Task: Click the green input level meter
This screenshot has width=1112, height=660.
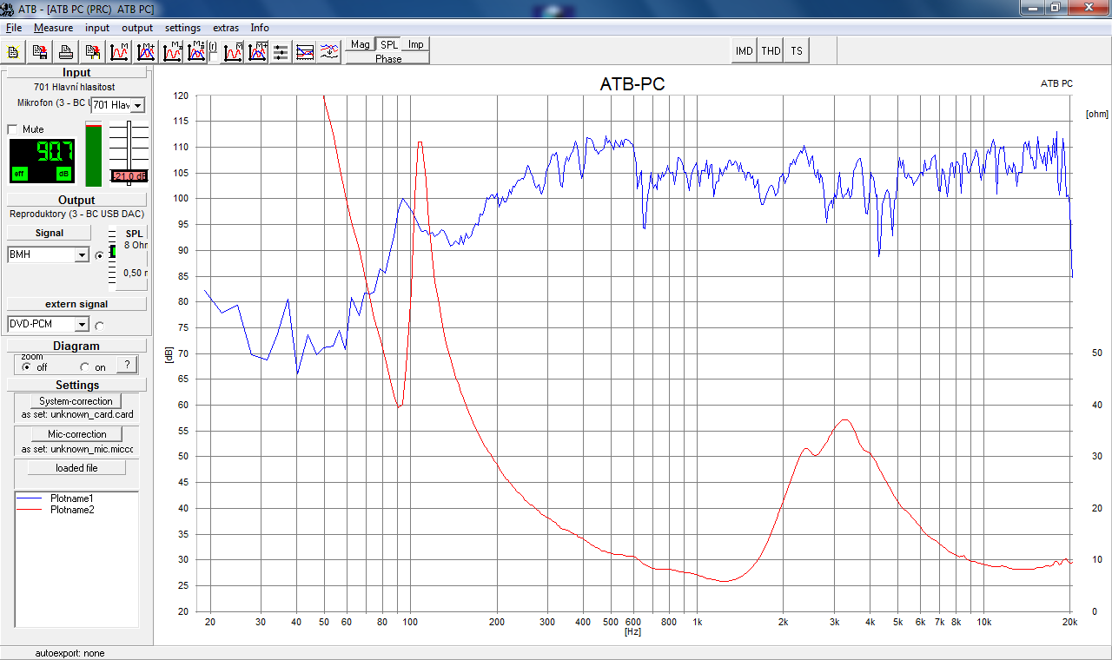Action: coord(93,155)
